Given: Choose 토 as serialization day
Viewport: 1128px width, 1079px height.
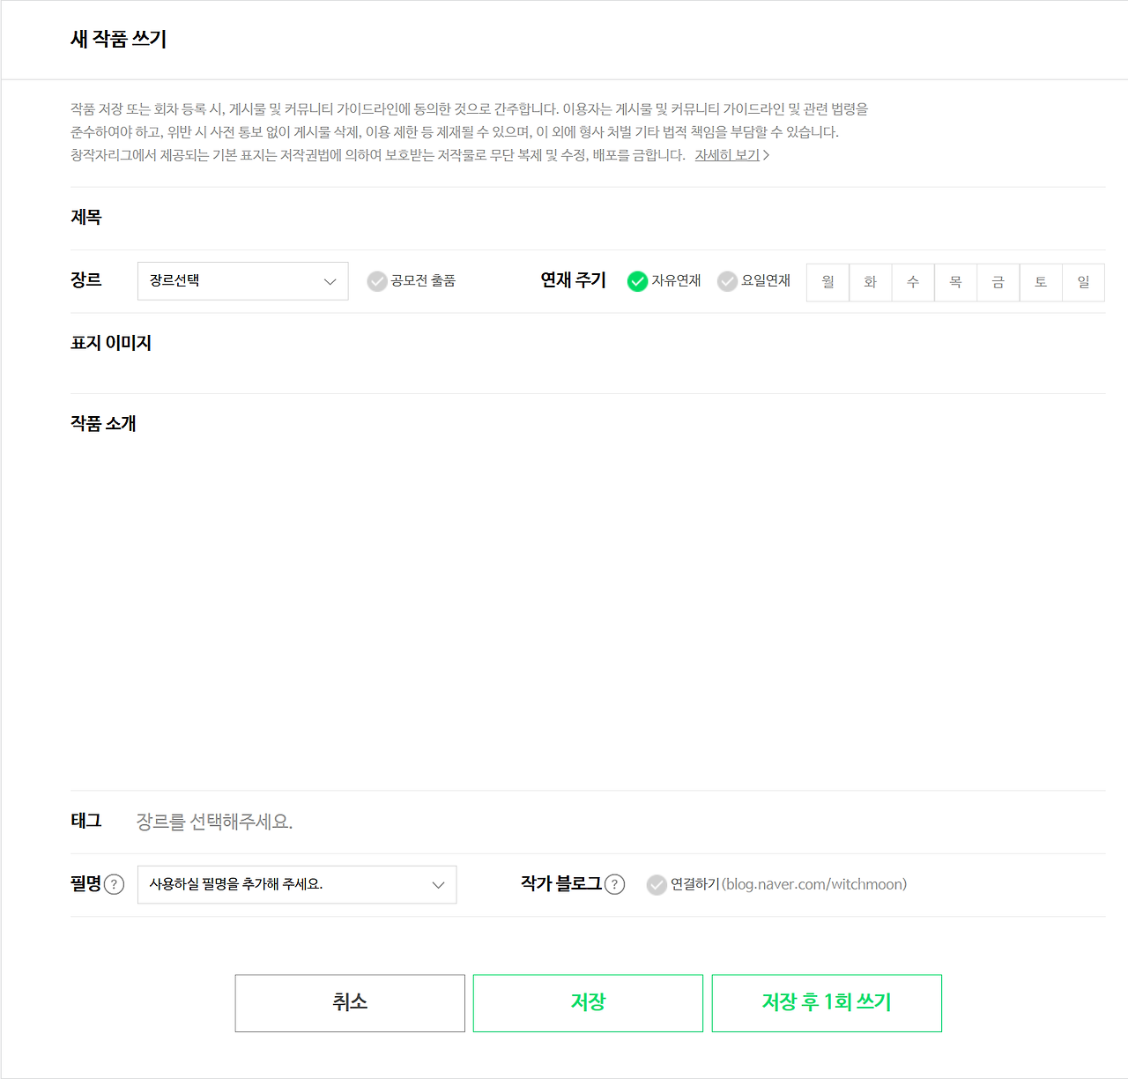Looking at the screenshot, I should tap(1041, 282).
